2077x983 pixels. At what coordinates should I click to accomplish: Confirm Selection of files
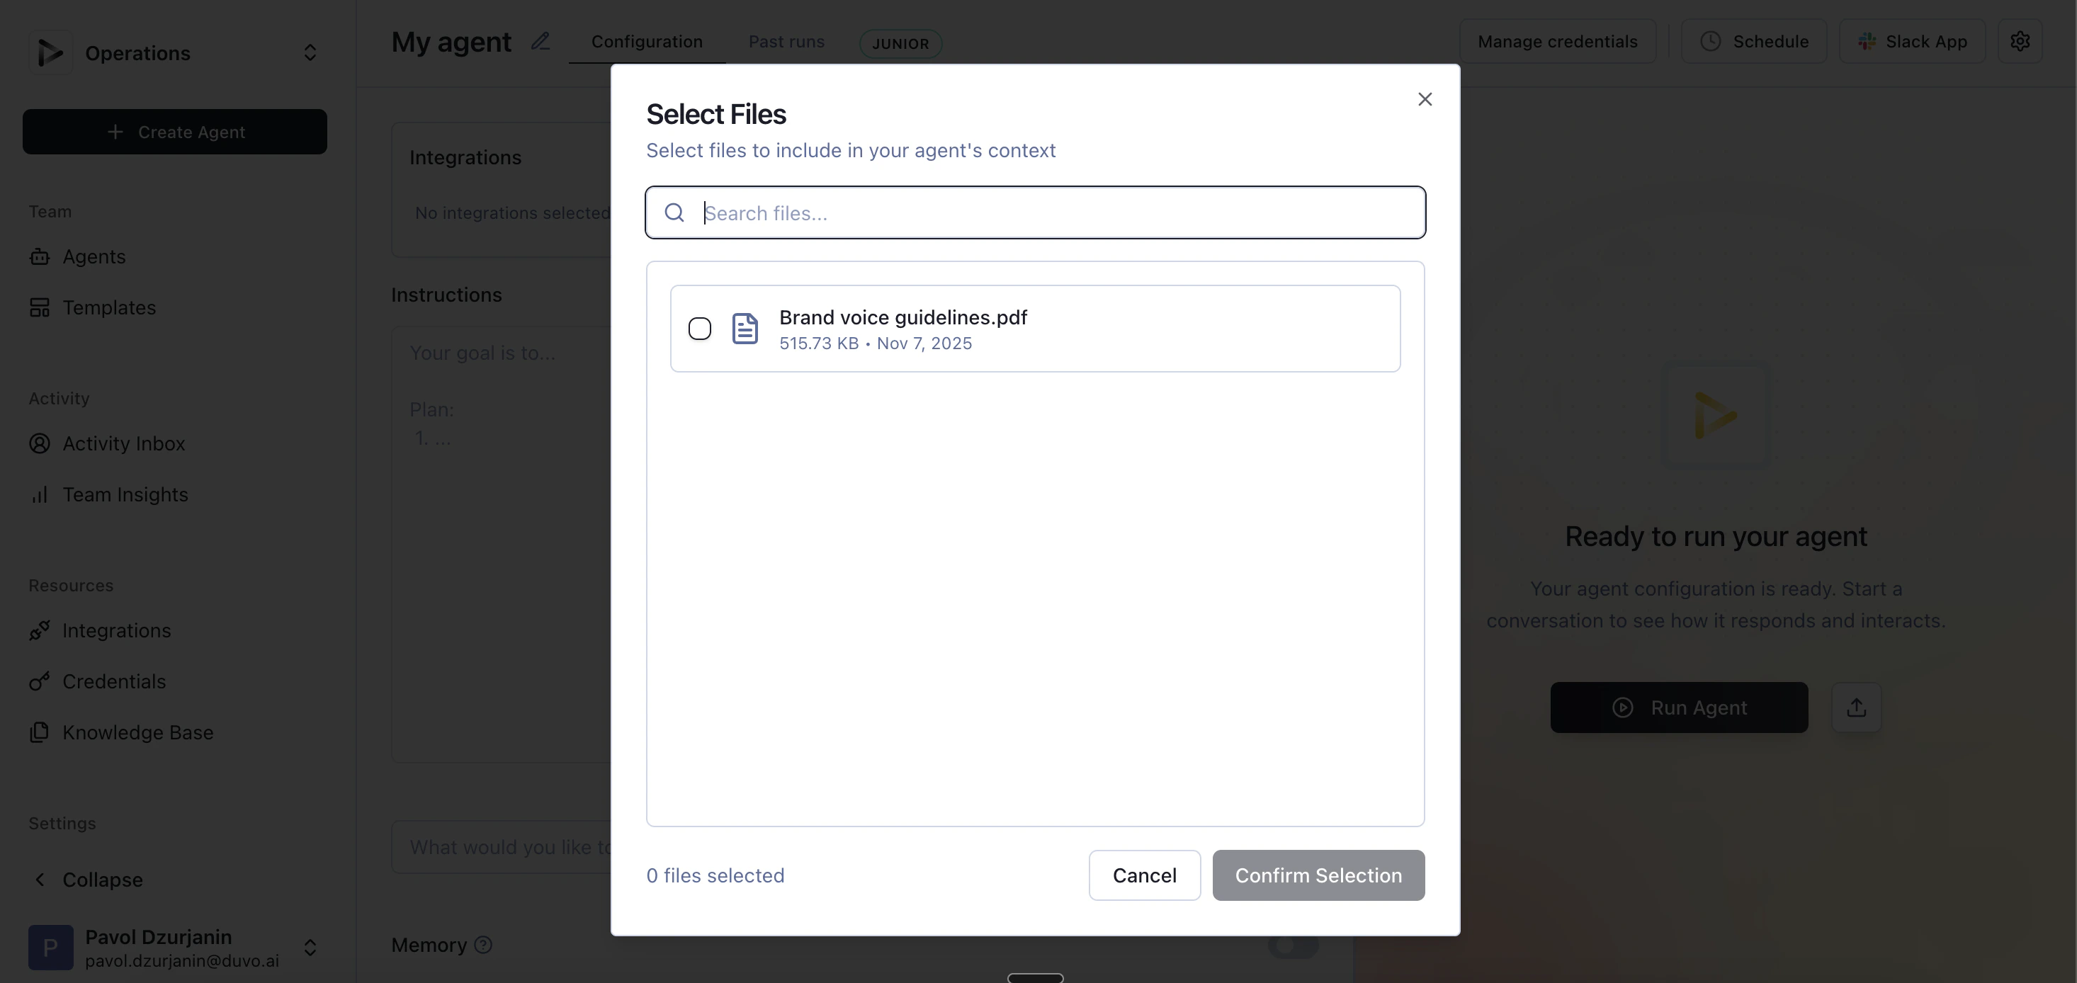pos(1318,875)
